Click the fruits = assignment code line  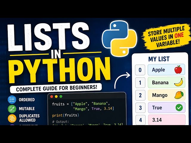83,106
